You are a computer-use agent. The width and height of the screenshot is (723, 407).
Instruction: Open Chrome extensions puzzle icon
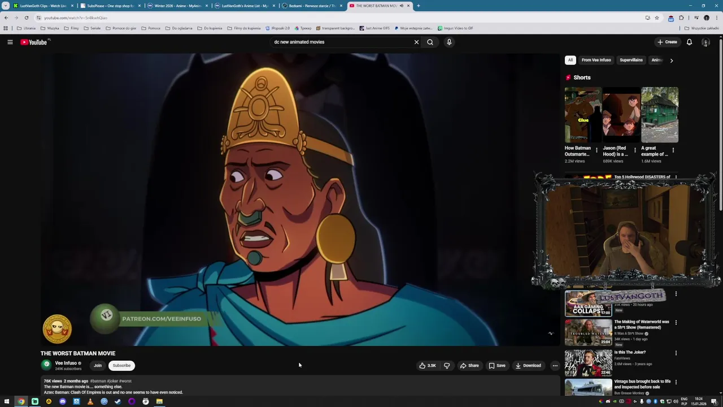[x=681, y=18]
